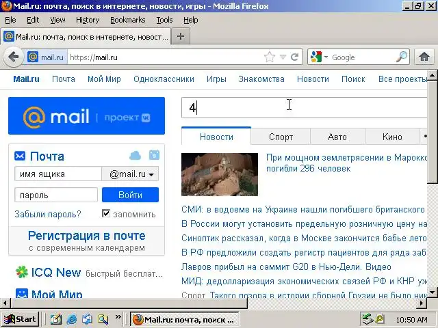Open the Edit menu

tap(33, 20)
